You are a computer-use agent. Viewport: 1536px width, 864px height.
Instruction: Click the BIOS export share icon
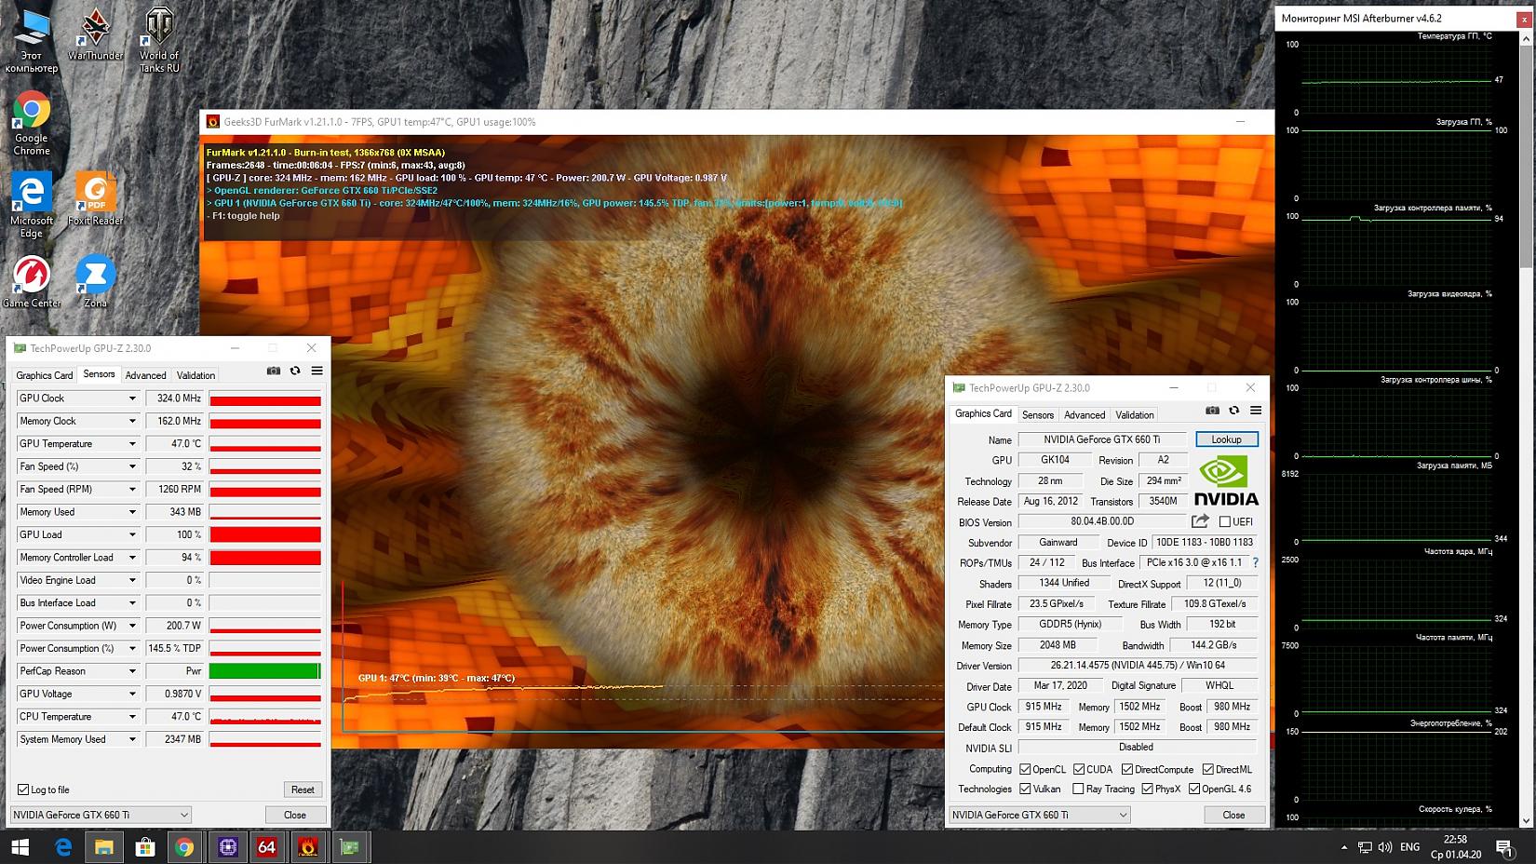[1200, 521]
